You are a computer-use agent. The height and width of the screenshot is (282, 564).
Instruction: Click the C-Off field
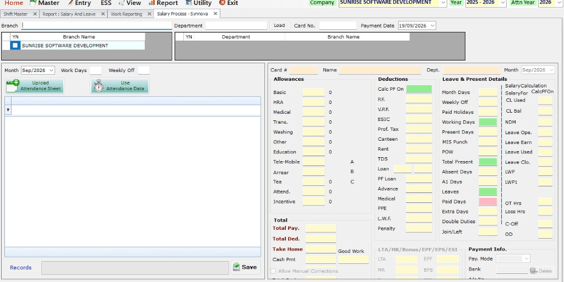[x=545, y=224]
